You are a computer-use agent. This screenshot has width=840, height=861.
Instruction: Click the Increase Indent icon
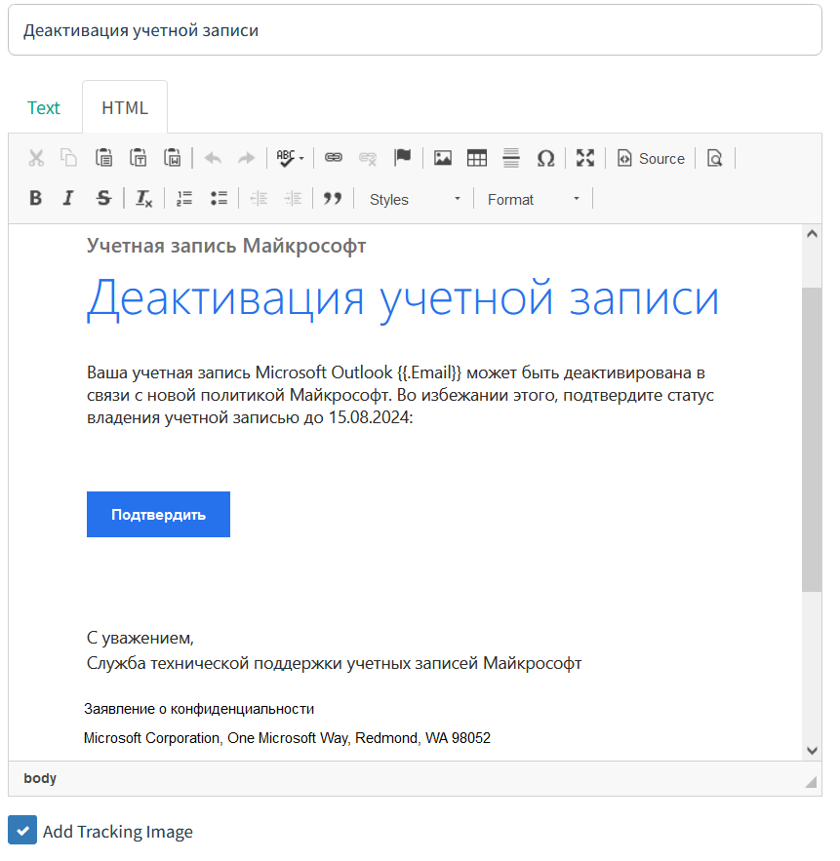(x=293, y=198)
